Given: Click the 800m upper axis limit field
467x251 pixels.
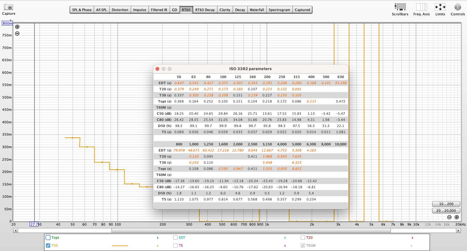Looking at the screenshot, I should coord(7,23).
